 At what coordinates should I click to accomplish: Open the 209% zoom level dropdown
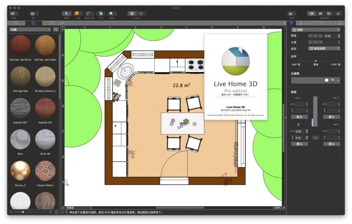click(x=279, y=208)
